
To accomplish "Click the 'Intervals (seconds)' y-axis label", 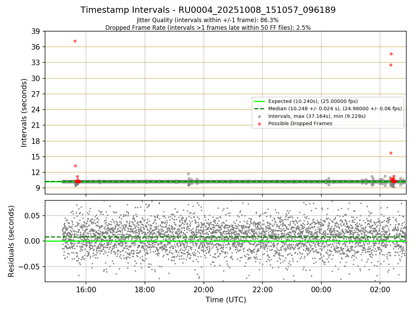I will (x=24, y=113).
